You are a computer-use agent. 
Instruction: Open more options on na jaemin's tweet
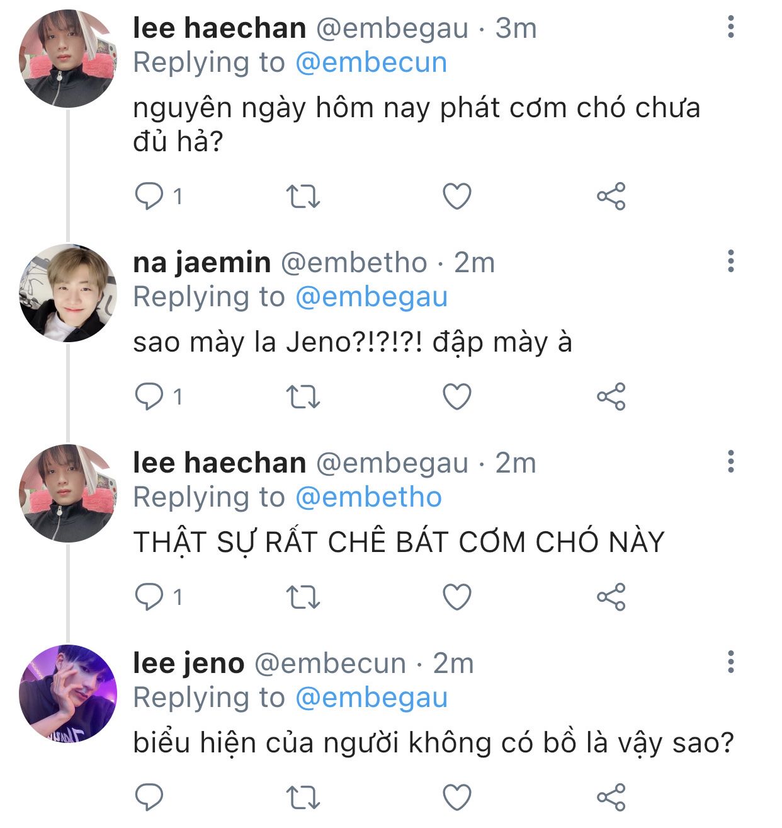(730, 261)
